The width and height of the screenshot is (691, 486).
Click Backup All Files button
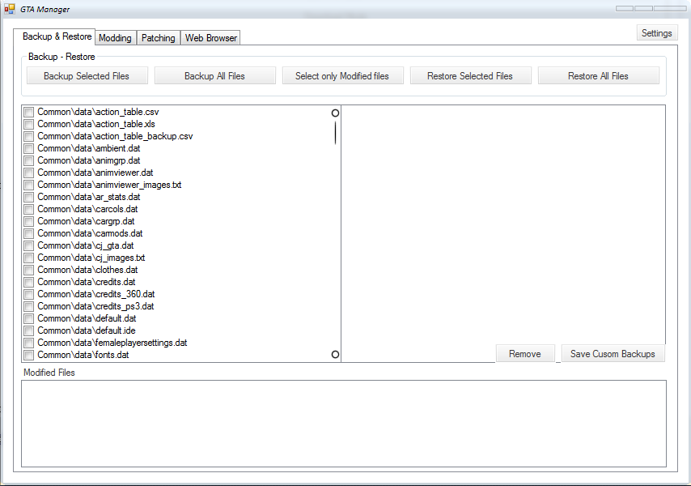pyautogui.click(x=214, y=76)
